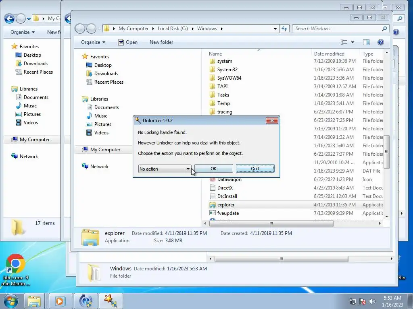
Task: Click Favorites star in front navigation pane
Action: (85, 56)
